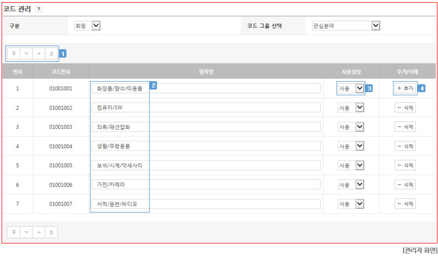
Task: Open the 사용 dropdown for code 01001001
Action: (351, 88)
